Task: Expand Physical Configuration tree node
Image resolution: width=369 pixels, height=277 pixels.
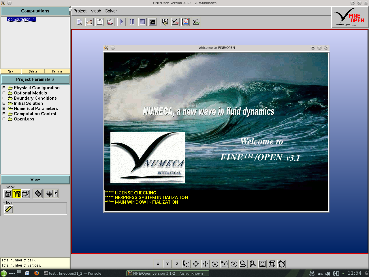Action: (4, 88)
